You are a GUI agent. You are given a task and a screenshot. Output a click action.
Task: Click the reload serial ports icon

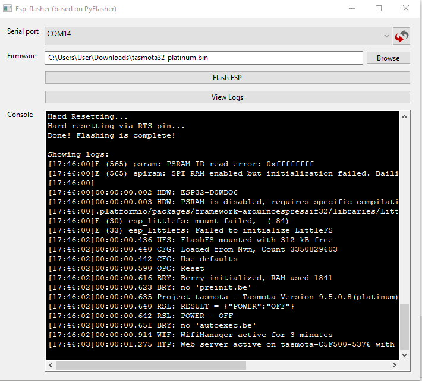(402, 36)
